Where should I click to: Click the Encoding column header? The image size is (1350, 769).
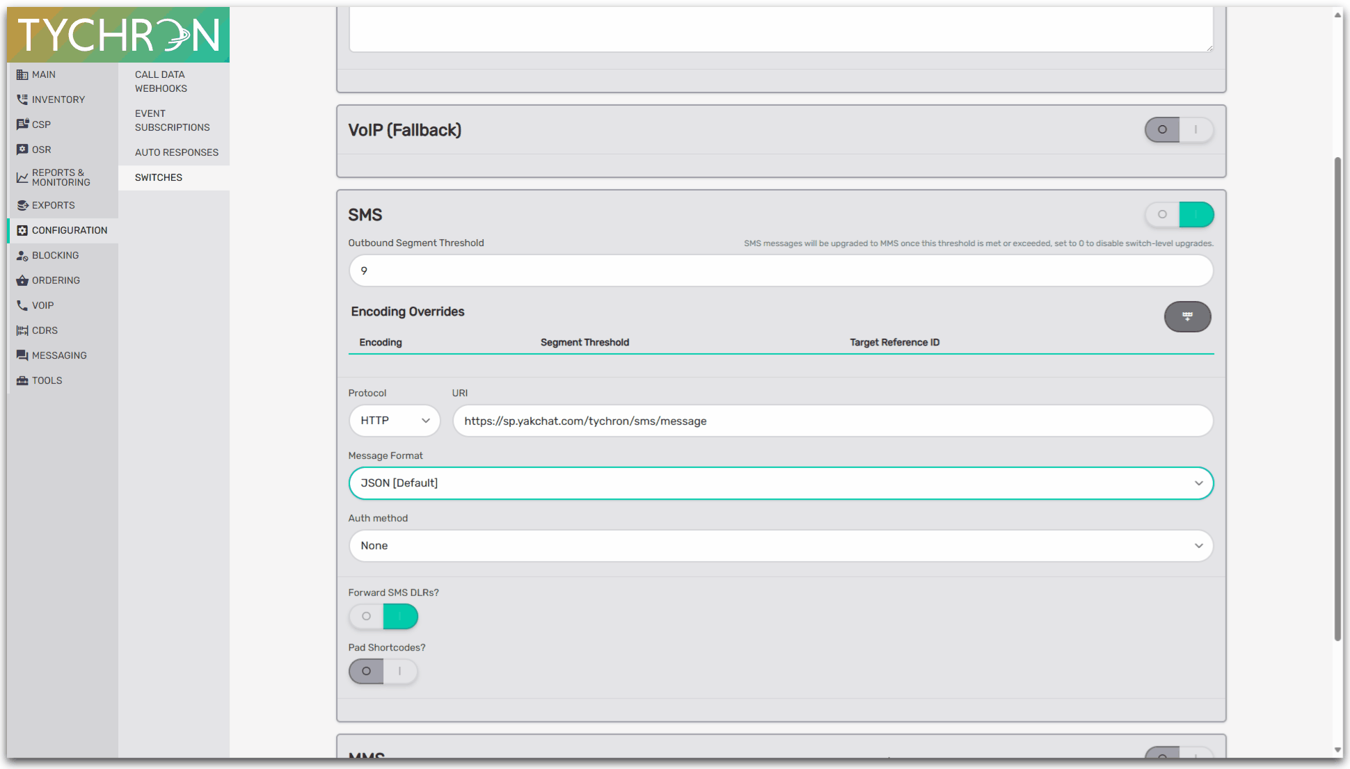click(381, 342)
